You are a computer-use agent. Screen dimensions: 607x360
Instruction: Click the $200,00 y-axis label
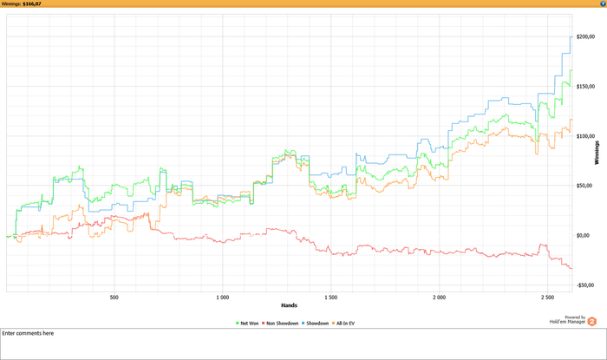pyautogui.click(x=584, y=36)
